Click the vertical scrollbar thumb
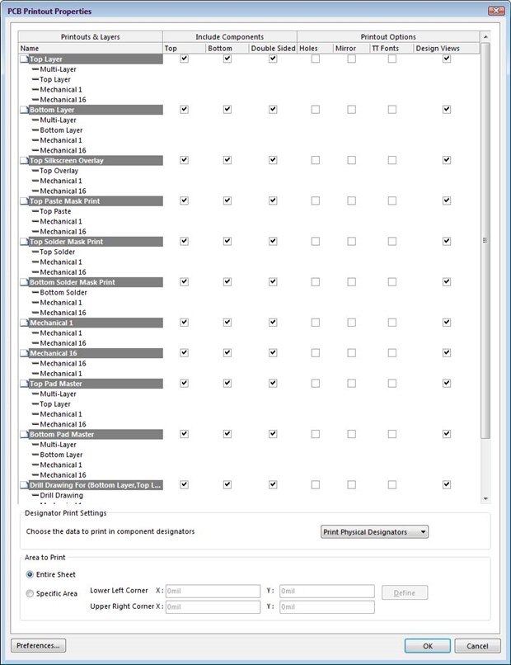 (485, 240)
